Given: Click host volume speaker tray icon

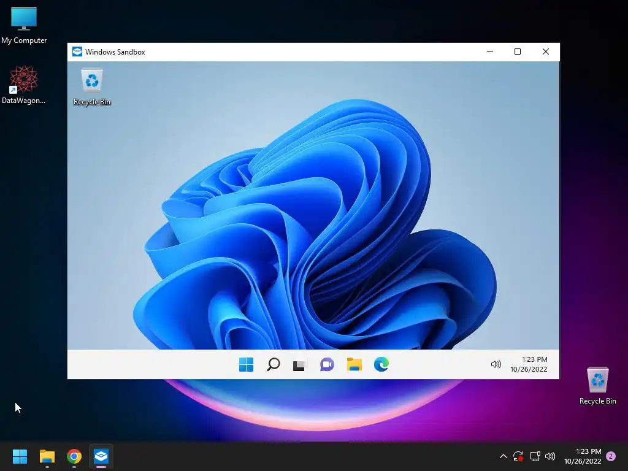Looking at the screenshot, I should tap(550, 456).
